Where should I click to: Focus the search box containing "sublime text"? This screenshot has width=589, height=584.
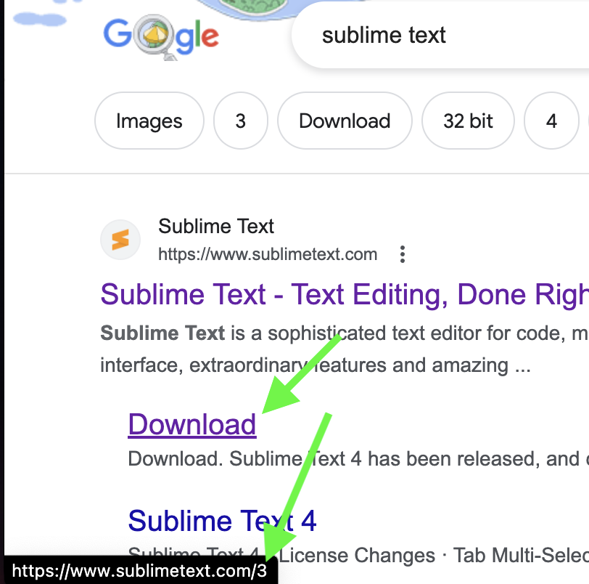pyautogui.click(x=440, y=35)
